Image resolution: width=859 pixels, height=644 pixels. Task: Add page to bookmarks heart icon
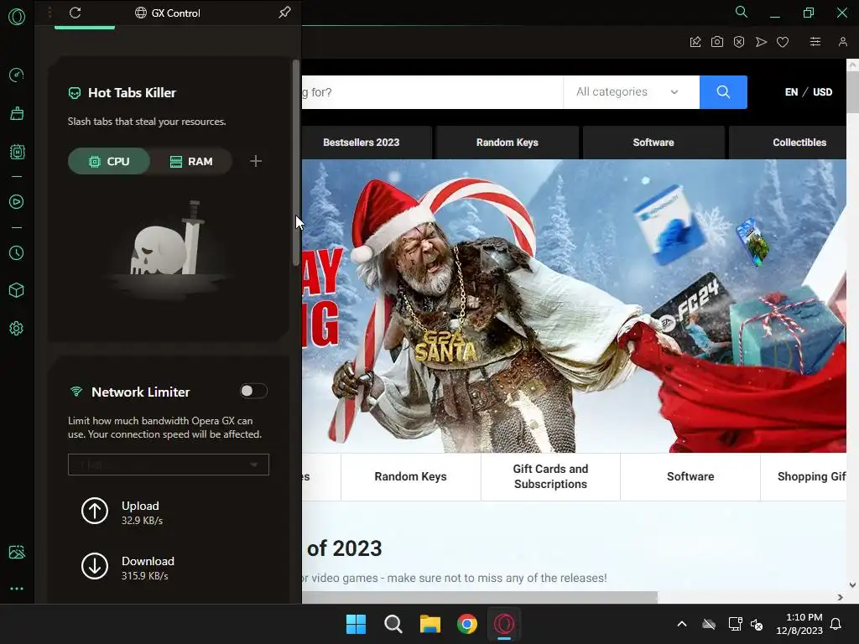coord(783,42)
